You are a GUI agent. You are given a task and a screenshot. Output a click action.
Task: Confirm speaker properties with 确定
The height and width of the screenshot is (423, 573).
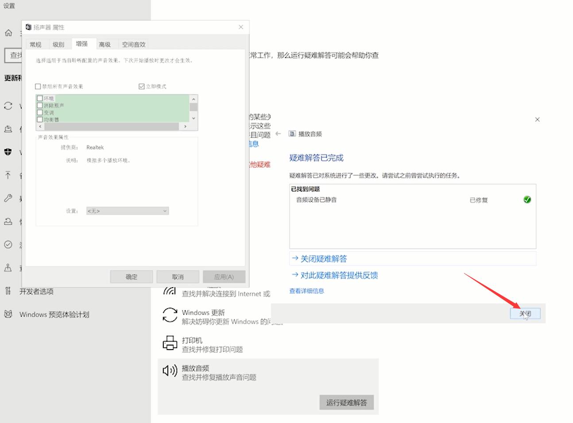132,277
